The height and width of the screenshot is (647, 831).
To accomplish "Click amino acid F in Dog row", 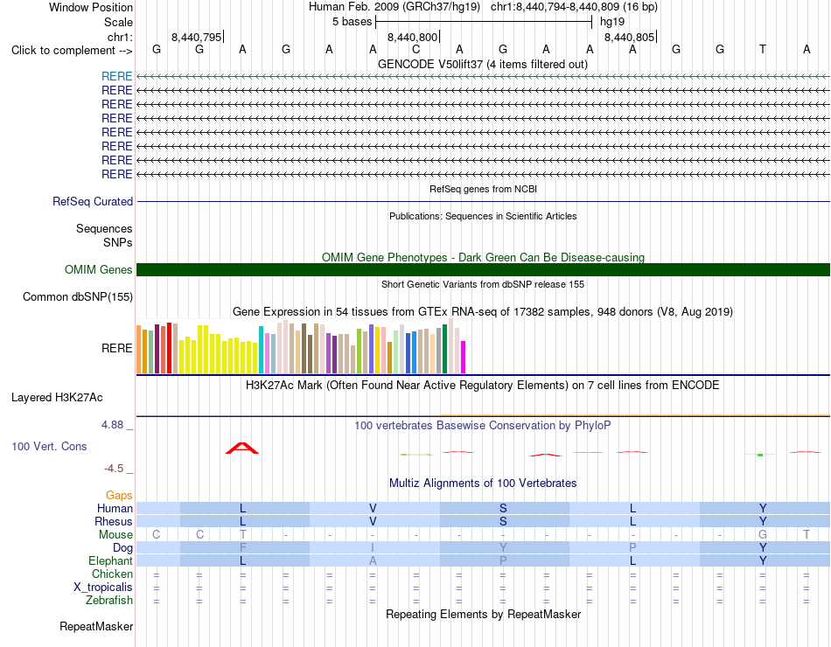I will pyautogui.click(x=242, y=547).
